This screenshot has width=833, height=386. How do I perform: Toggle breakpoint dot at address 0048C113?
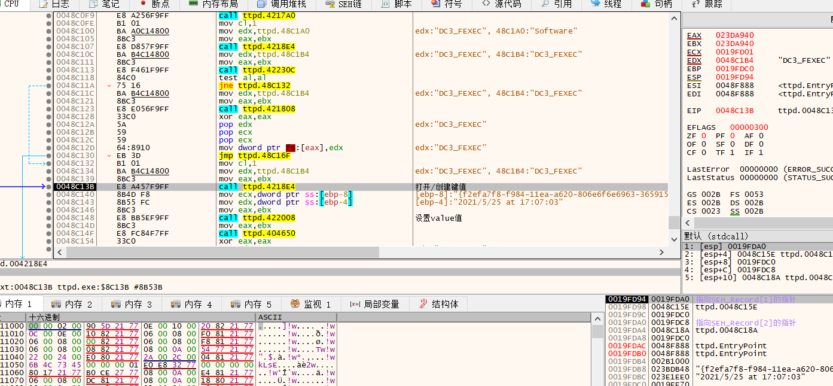tap(49, 70)
